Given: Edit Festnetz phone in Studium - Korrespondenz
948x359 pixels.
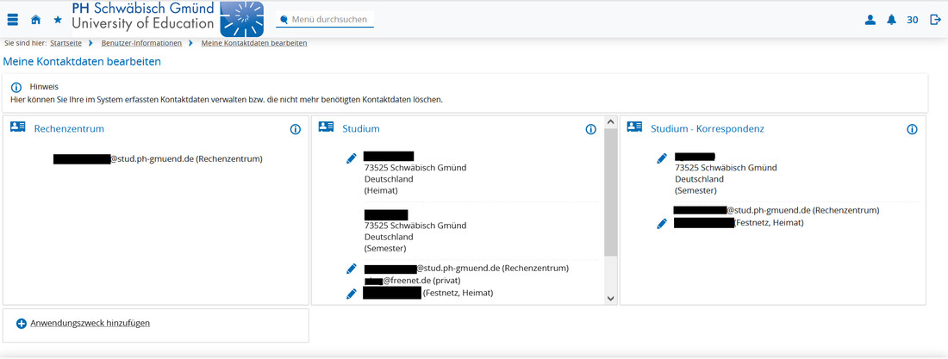Looking at the screenshot, I should [662, 224].
